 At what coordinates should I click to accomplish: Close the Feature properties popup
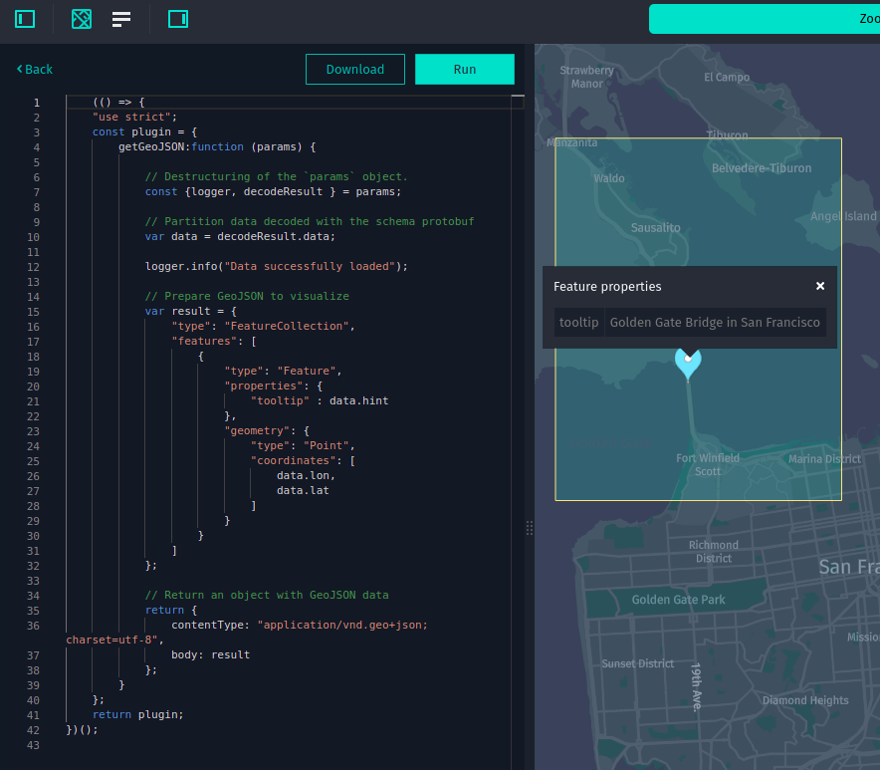point(819,286)
